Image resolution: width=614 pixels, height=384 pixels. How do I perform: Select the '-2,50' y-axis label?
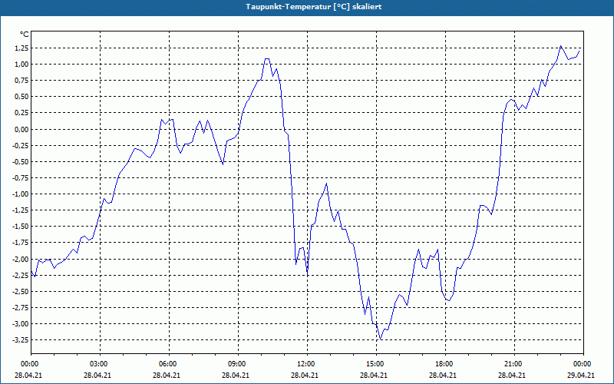21,291
